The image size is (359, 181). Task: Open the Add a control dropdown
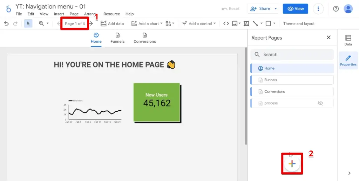(199, 23)
